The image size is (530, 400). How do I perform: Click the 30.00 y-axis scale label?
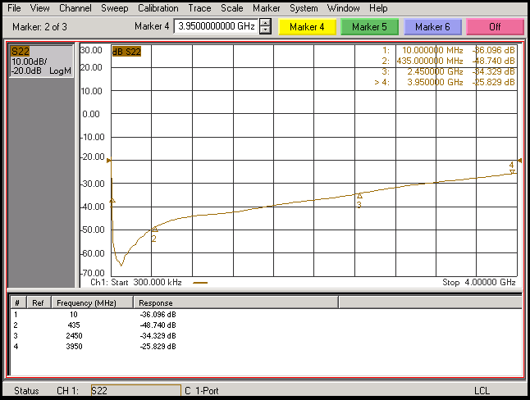91,50
